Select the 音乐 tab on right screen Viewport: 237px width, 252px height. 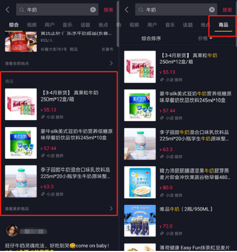pos(170,25)
